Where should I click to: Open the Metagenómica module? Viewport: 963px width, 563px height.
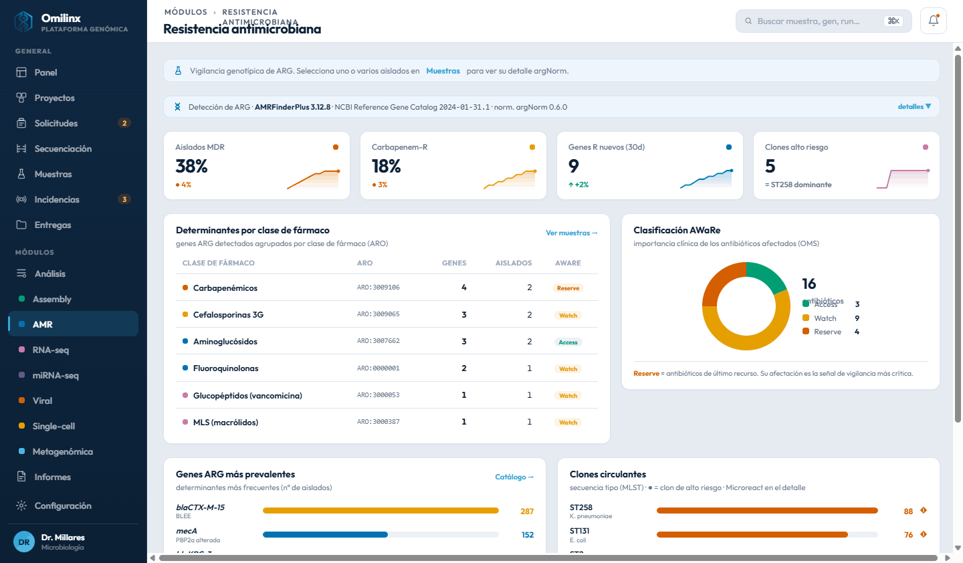(x=74, y=451)
